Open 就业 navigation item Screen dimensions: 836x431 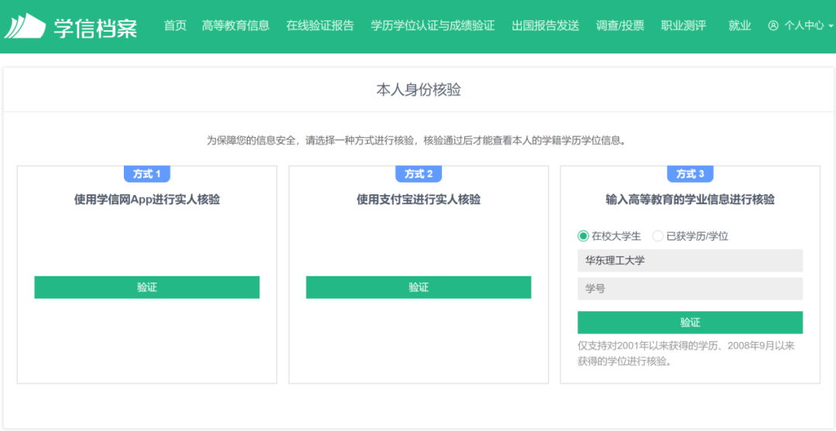click(x=739, y=26)
